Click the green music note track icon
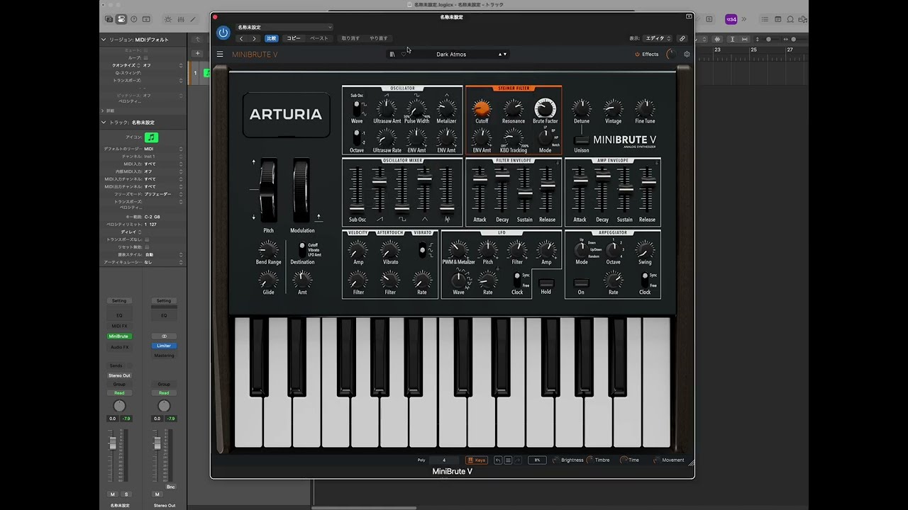Image resolution: width=908 pixels, height=510 pixels. tap(151, 137)
